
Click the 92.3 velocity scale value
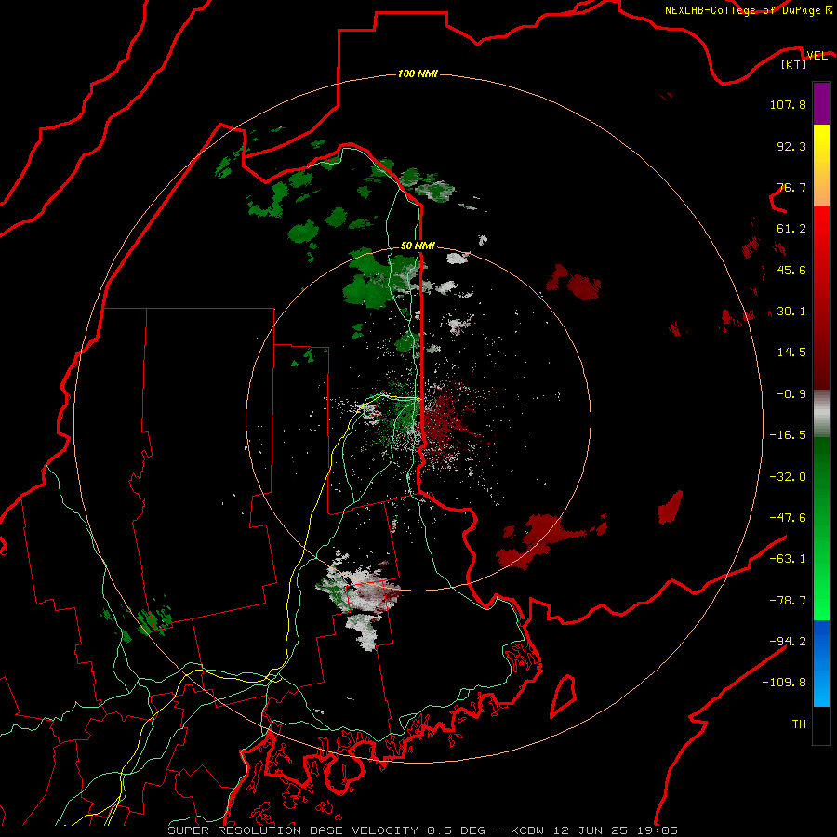(791, 146)
